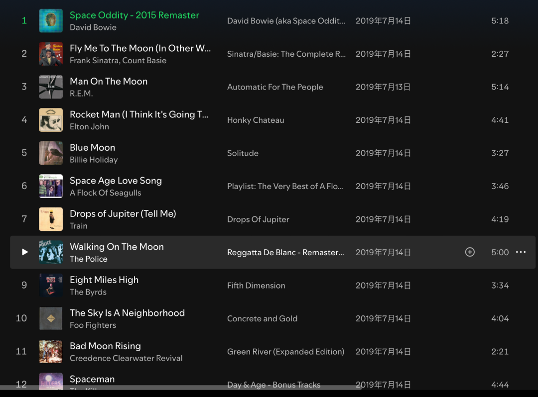Click the horizontal scrollbar at the bottom
The width and height of the screenshot is (538, 397).
[181, 388]
